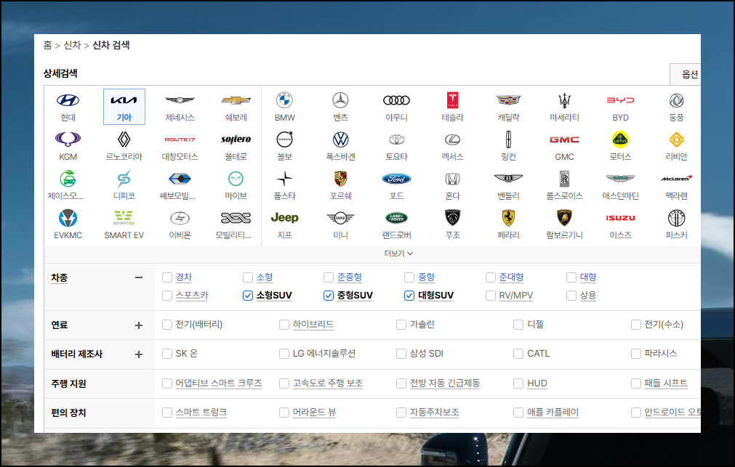Open 신차 breadcrumb link

coord(72,45)
